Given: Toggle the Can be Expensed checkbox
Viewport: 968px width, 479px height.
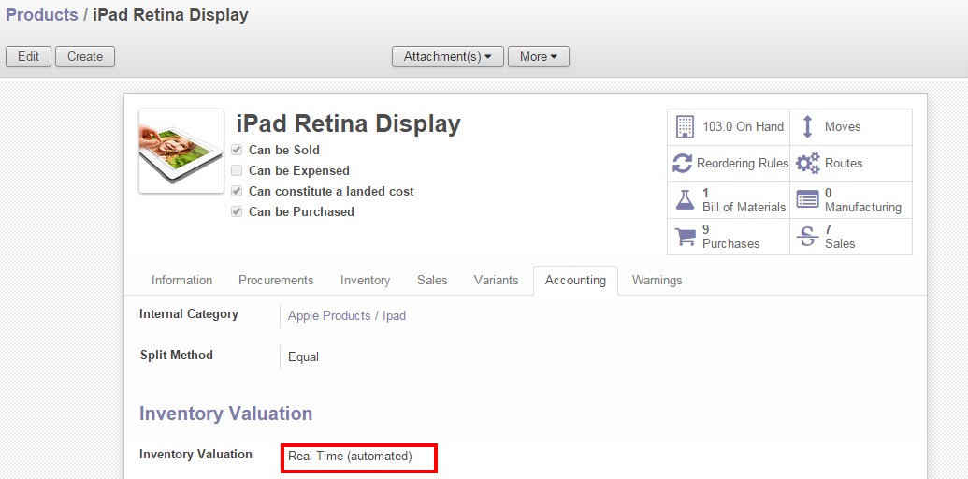Looking at the screenshot, I should coord(237,170).
